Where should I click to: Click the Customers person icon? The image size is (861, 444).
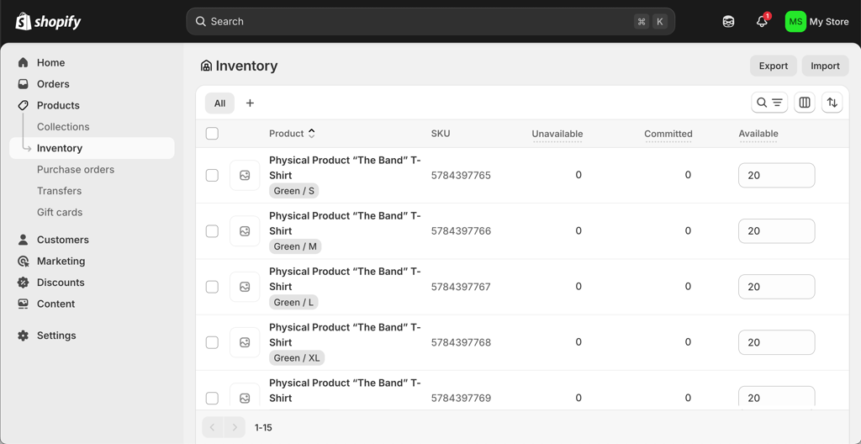click(x=23, y=240)
